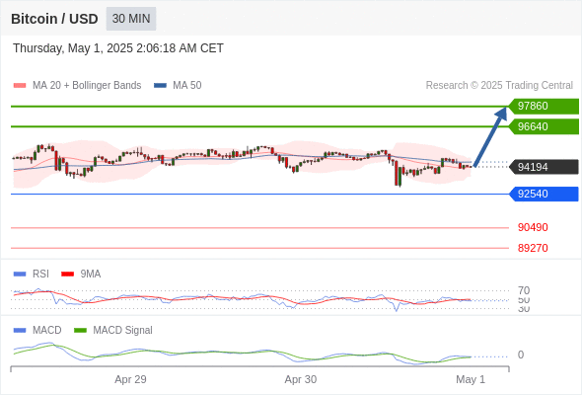582x395 pixels.
Task: Click the RSI 70 level label
Action: point(524,290)
